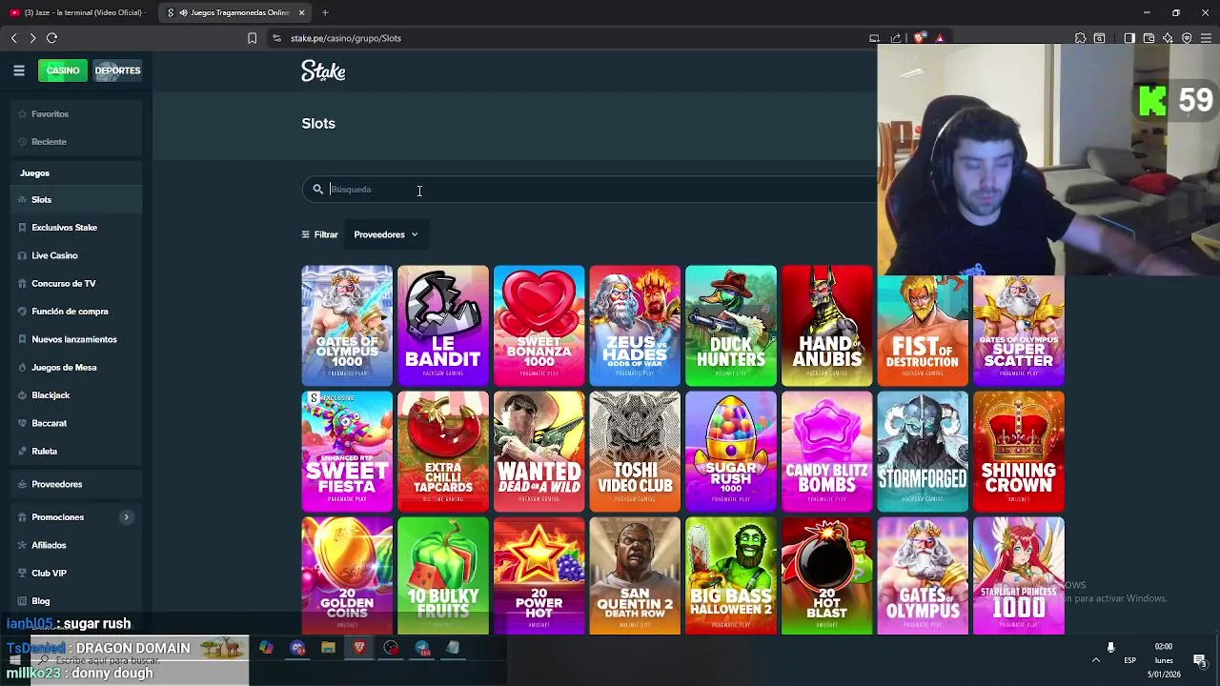Open Sweet Bonanza 1000 game
This screenshot has height=686, width=1220.
click(x=539, y=326)
